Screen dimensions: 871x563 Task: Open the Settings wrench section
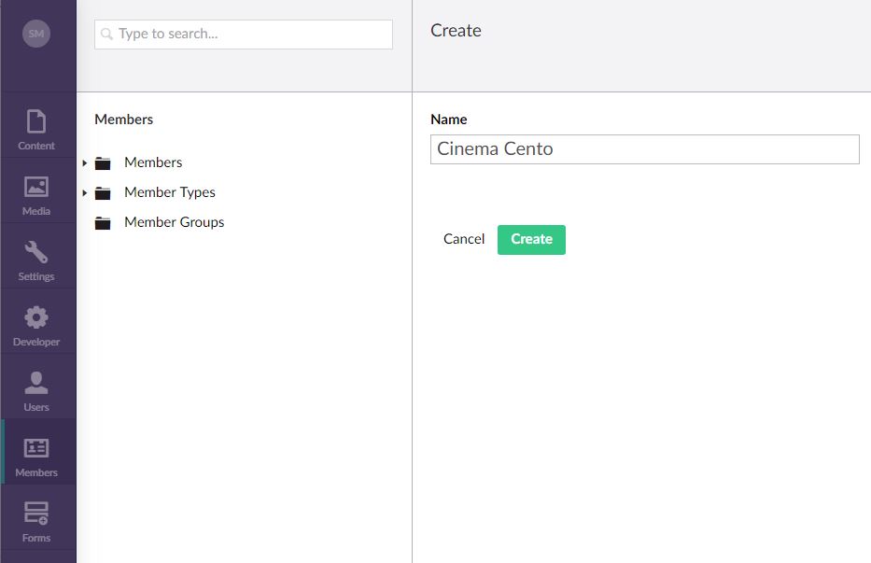[36, 260]
